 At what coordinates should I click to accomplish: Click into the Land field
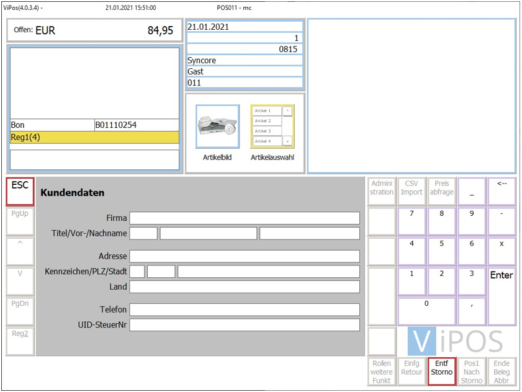245,287
